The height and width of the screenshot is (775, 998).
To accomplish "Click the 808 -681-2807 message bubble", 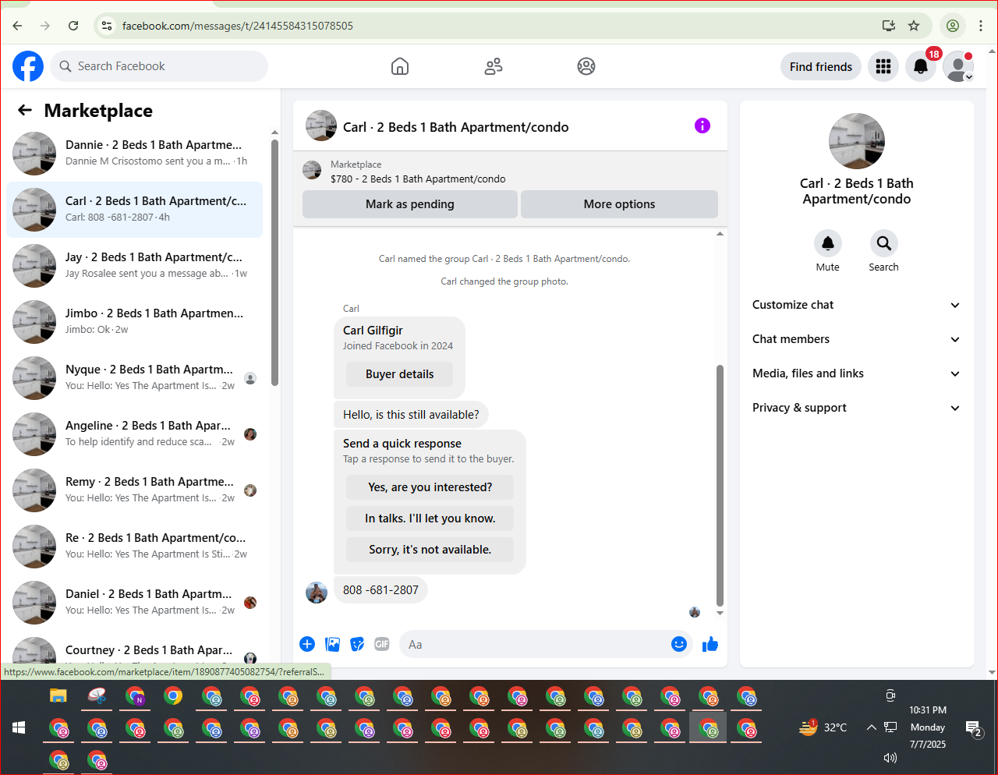I will click(x=380, y=590).
